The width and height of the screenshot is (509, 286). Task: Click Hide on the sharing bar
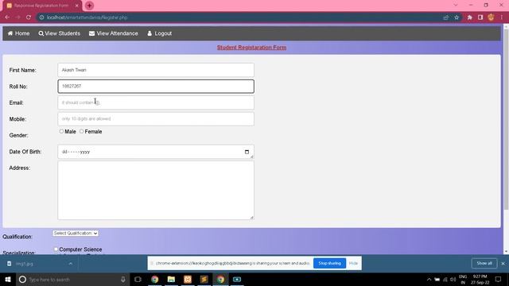(353, 263)
